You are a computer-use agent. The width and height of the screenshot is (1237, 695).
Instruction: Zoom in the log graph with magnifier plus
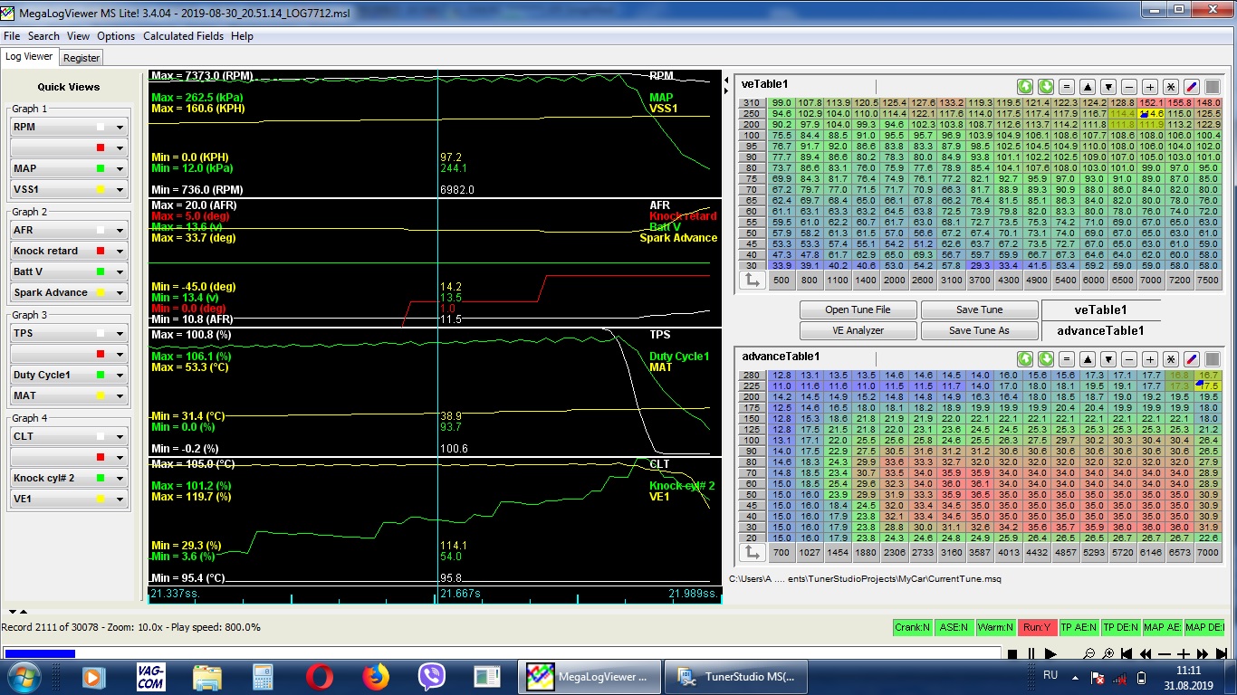pyautogui.click(x=1108, y=653)
